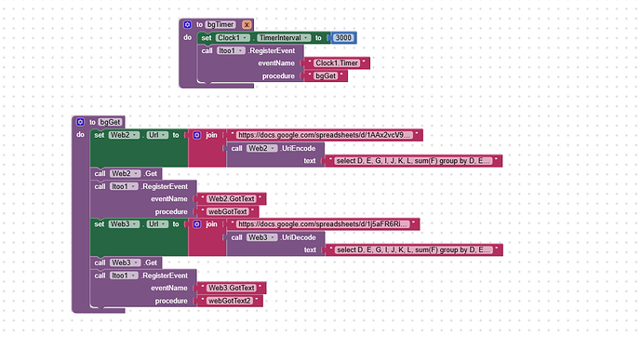Screen dimensions: 641x337
Task: Open the Itoo1 dropdown above Web2.GotText
Action: (124, 186)
